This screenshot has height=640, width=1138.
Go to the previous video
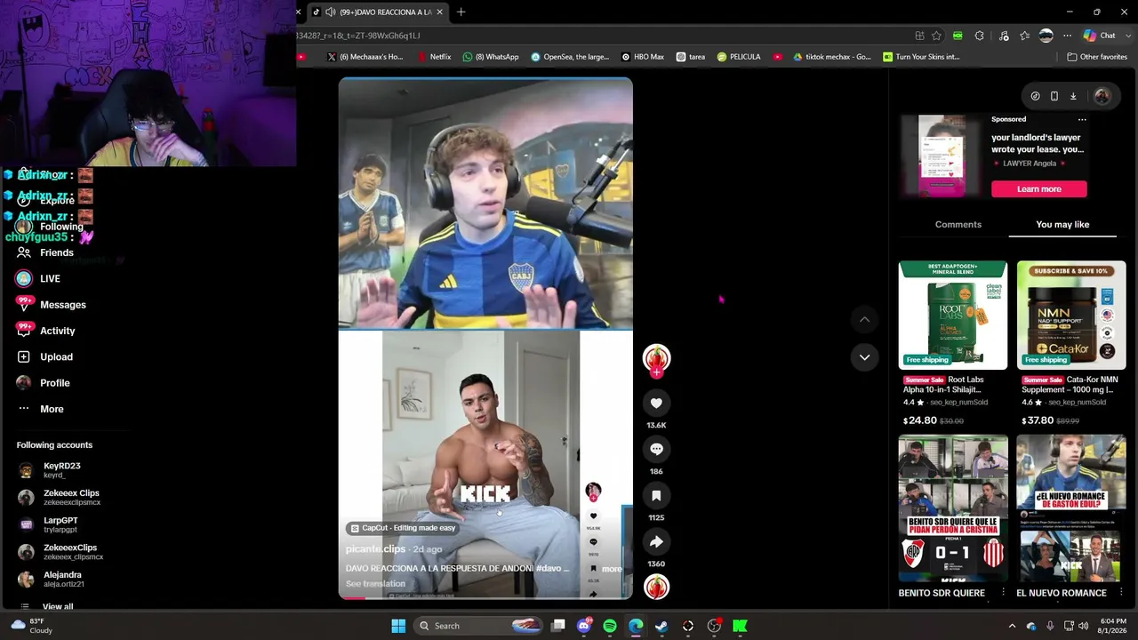tap(864, 319)
